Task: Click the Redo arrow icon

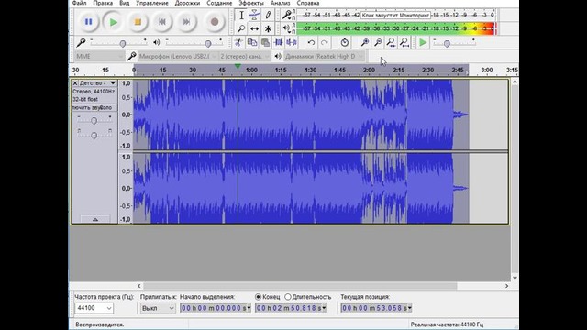Action: point(325,43)
